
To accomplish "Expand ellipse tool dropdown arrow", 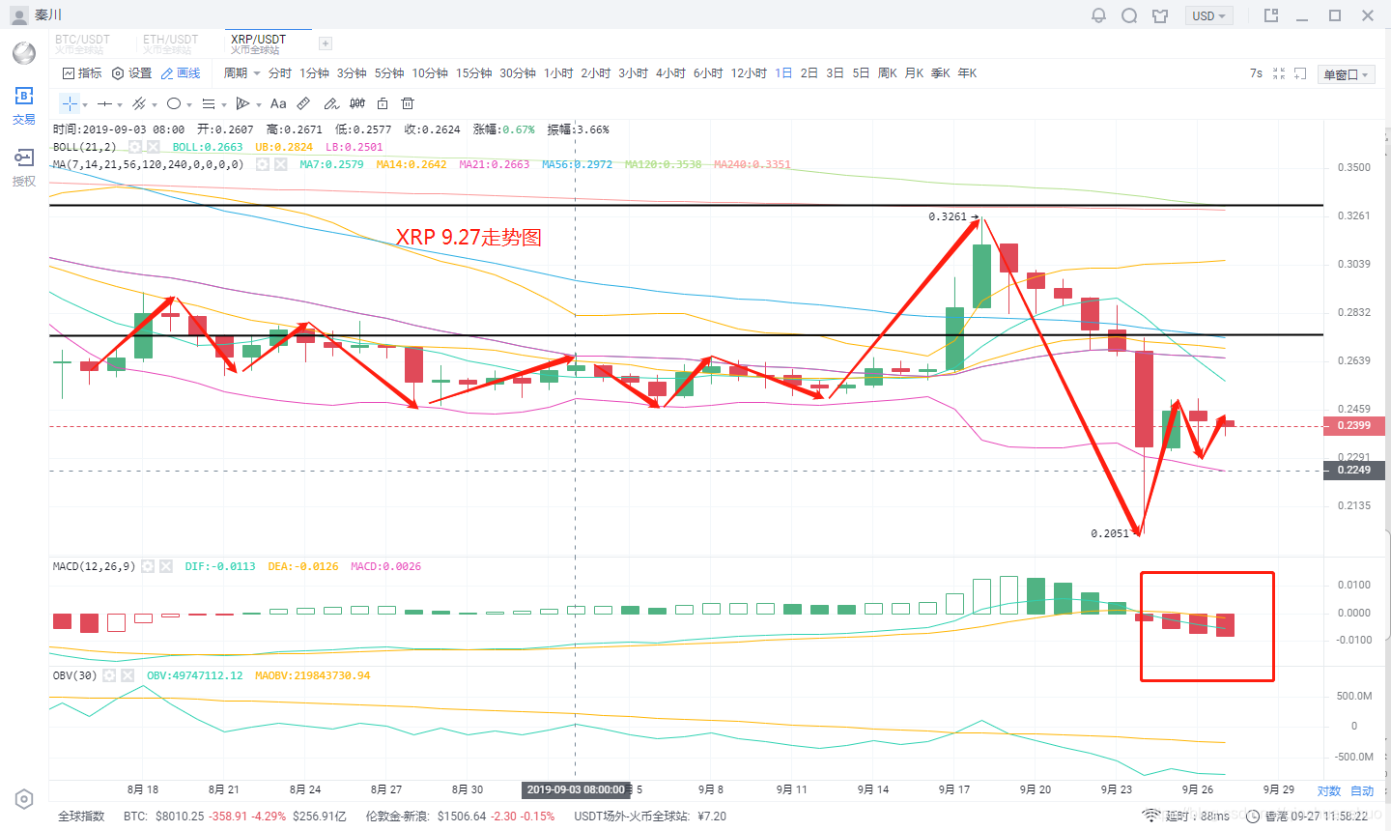I will (189, 104).
